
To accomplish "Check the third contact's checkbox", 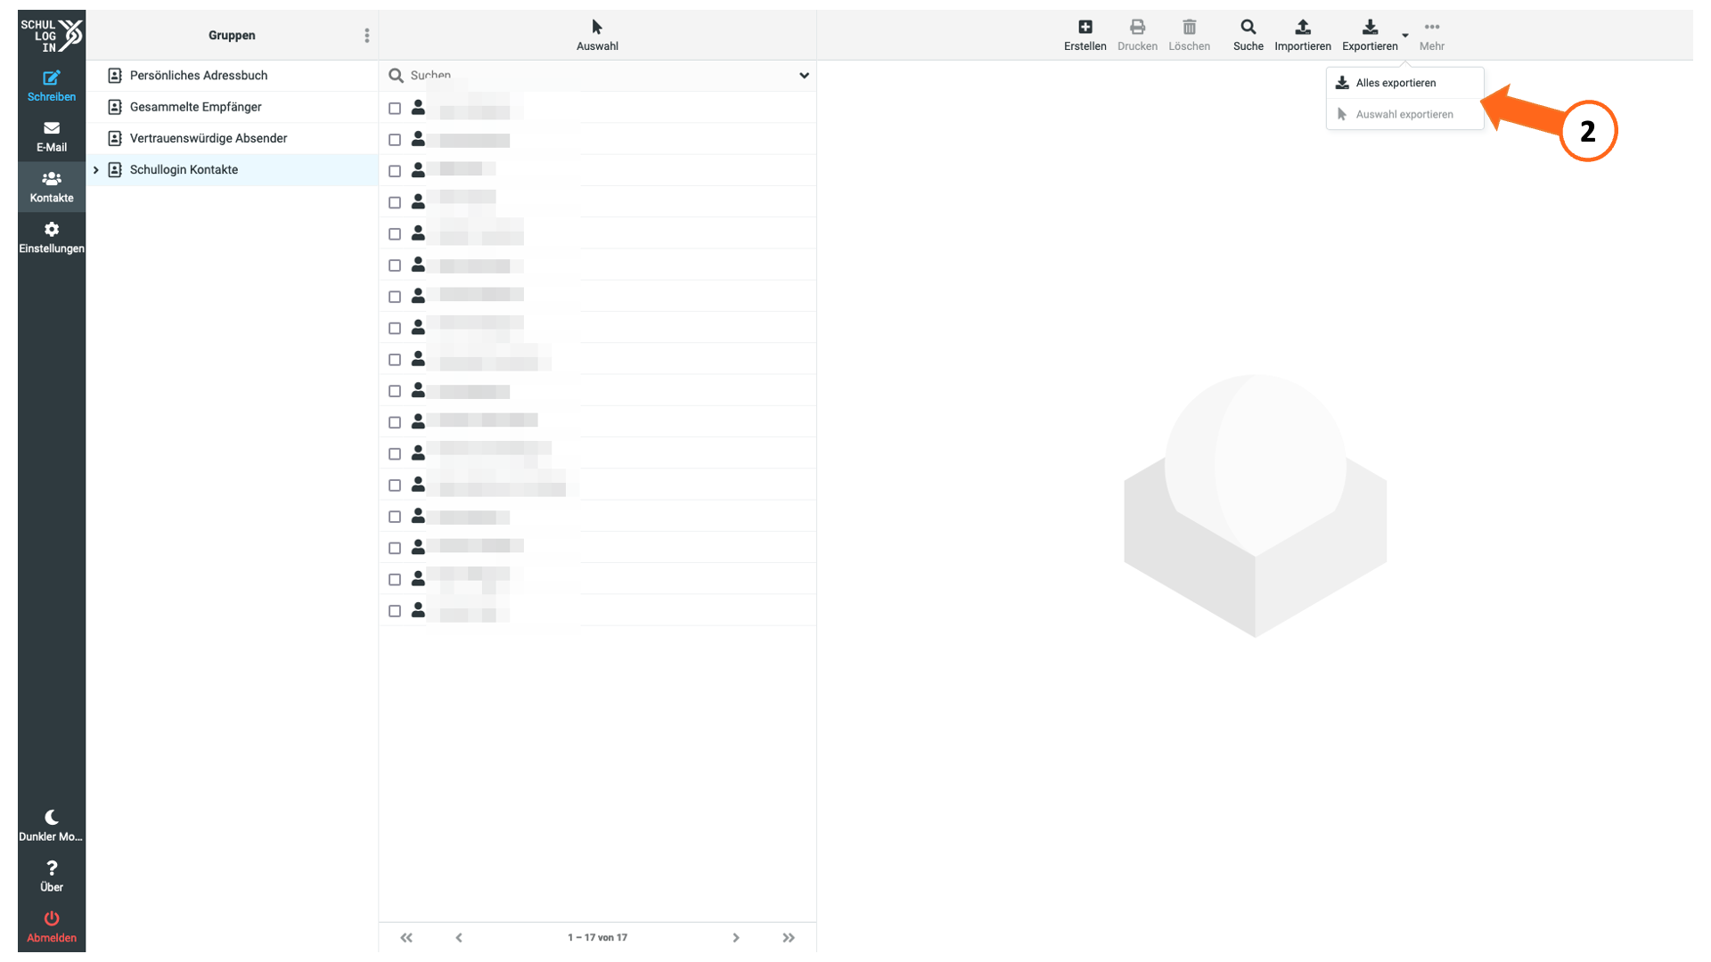I will (395, 171).
